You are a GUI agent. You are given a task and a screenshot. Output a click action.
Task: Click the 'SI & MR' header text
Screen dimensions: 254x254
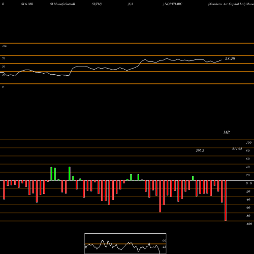[27, 4]
